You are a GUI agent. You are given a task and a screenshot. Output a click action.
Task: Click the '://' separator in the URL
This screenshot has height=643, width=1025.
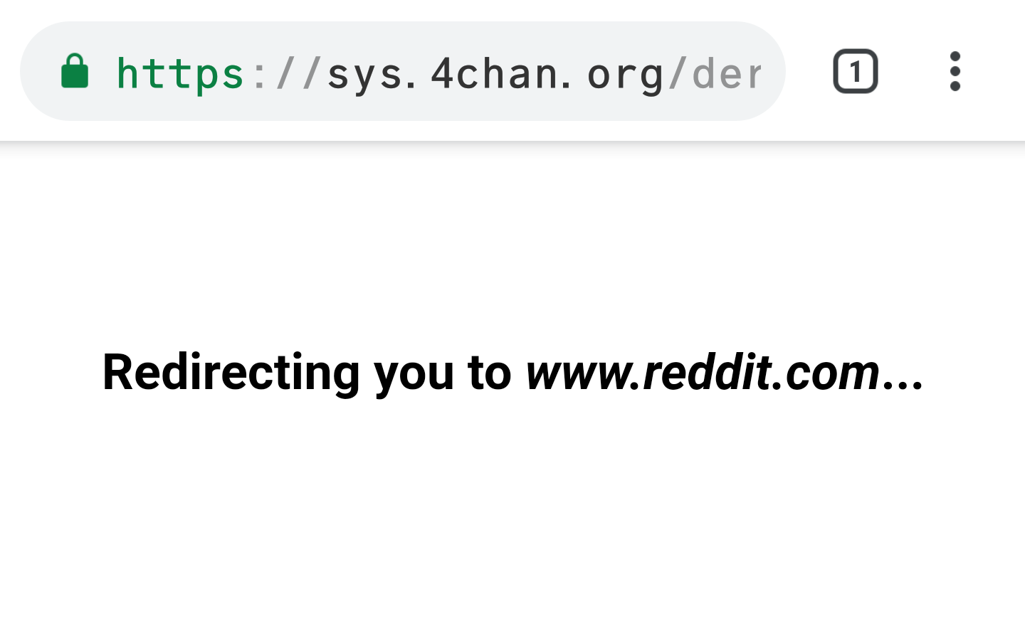[286, 73]
